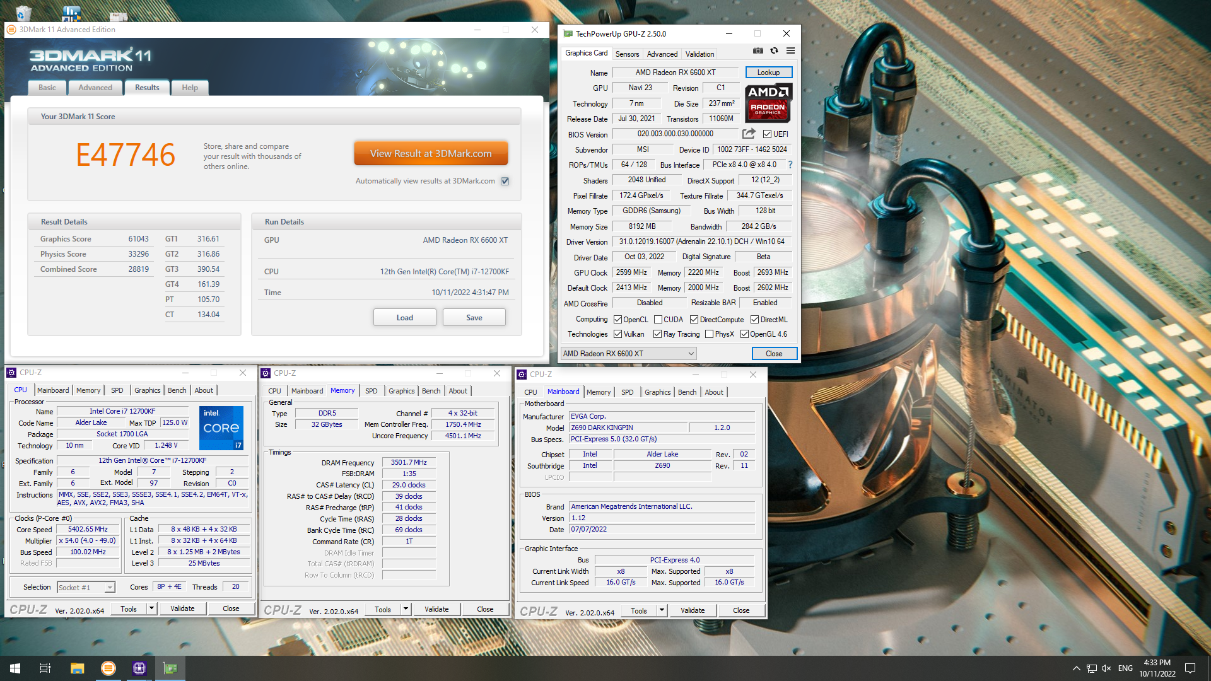Open the Socket #1 selection dropdown

click(86, 588)
